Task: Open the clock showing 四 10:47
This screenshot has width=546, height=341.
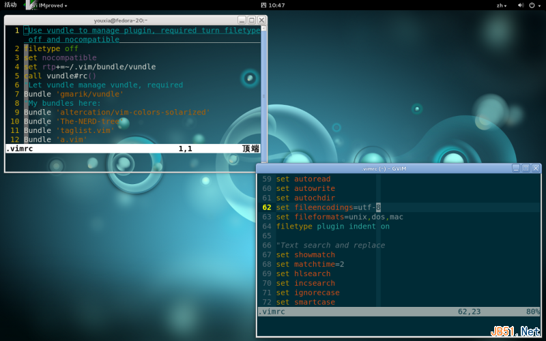Action: tap(272, 5)
